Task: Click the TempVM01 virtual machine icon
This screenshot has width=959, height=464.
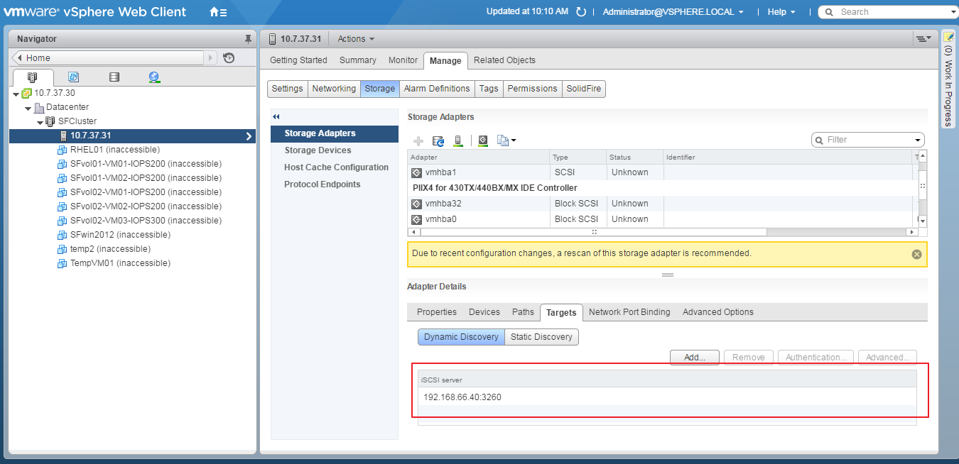Action: click(63, 263)
